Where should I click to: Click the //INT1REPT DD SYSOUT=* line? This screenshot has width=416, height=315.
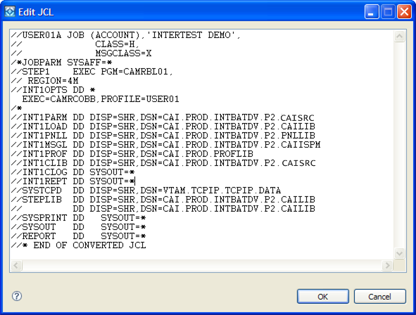point(73,181)
